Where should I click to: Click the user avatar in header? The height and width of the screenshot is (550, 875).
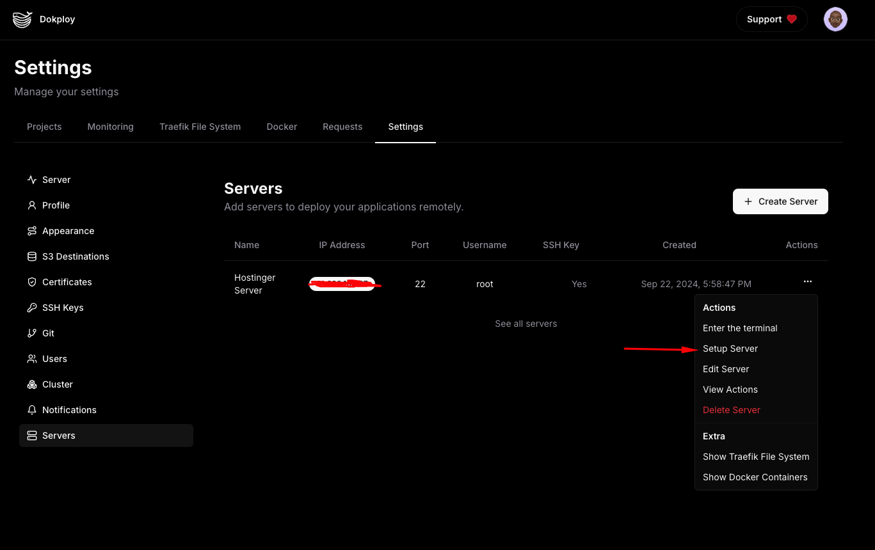click(x=835, y=19)
